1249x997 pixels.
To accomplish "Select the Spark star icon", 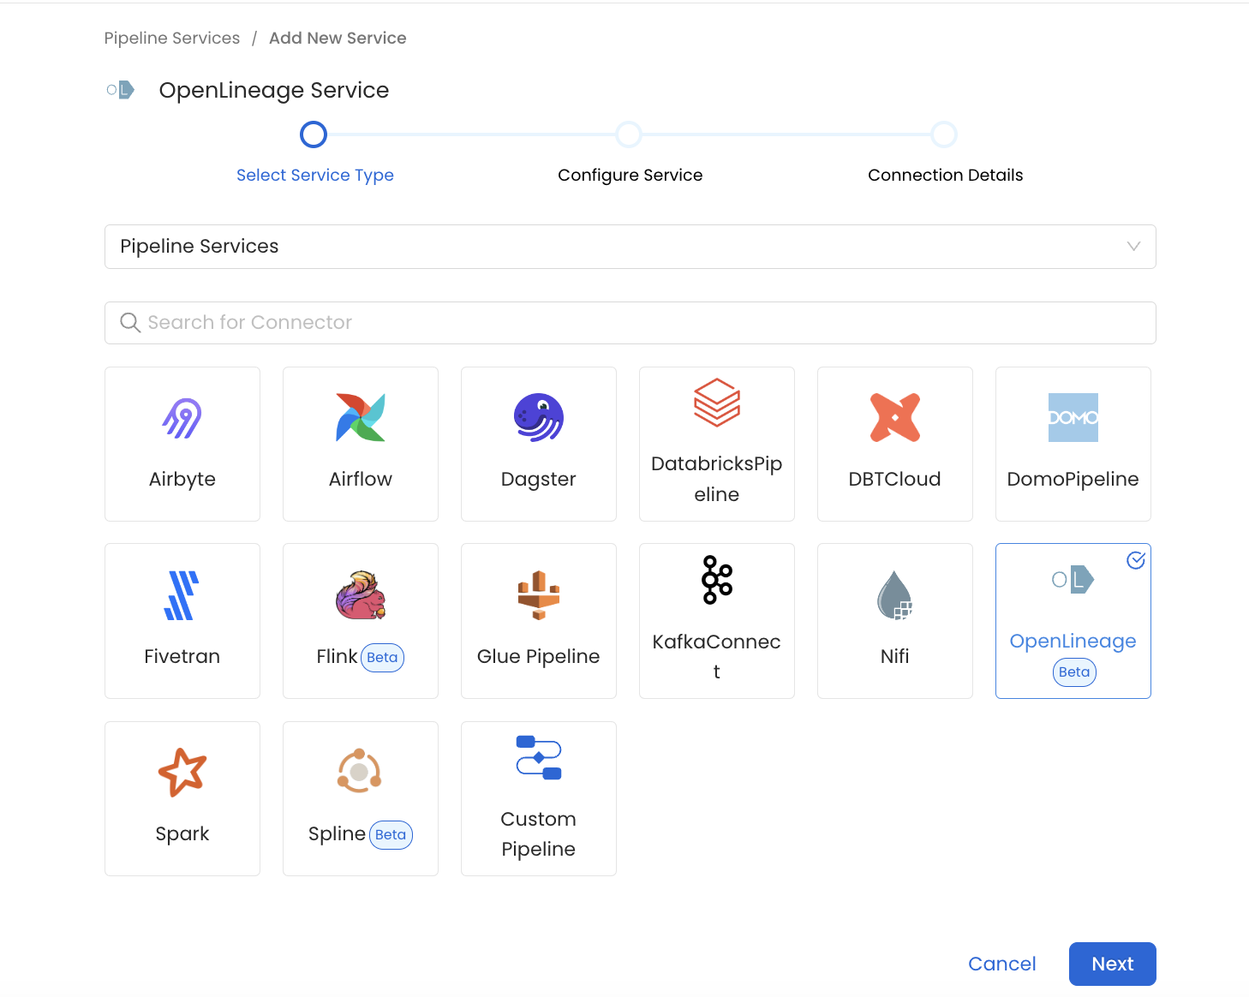I will [182, 773].
